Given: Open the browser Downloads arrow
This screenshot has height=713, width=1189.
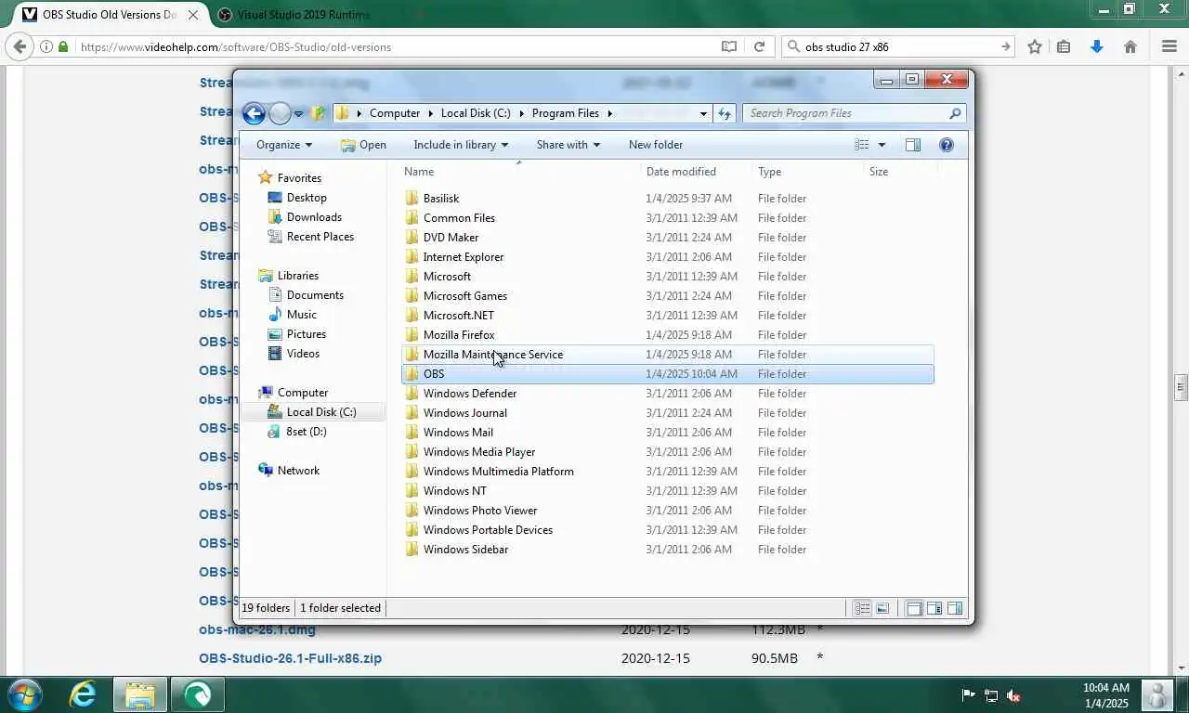Looking at the screenshot, I should (x=1097, y=46).
